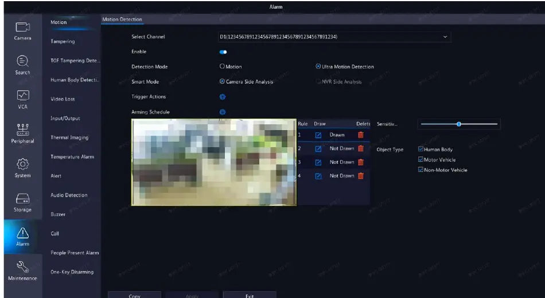Open the Input/Output menu item
The width and height of the screenshot is (545, 298).
(x=65, y=119)
